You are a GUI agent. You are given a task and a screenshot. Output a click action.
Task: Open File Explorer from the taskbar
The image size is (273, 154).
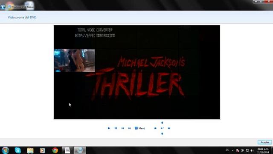[30, 150]
